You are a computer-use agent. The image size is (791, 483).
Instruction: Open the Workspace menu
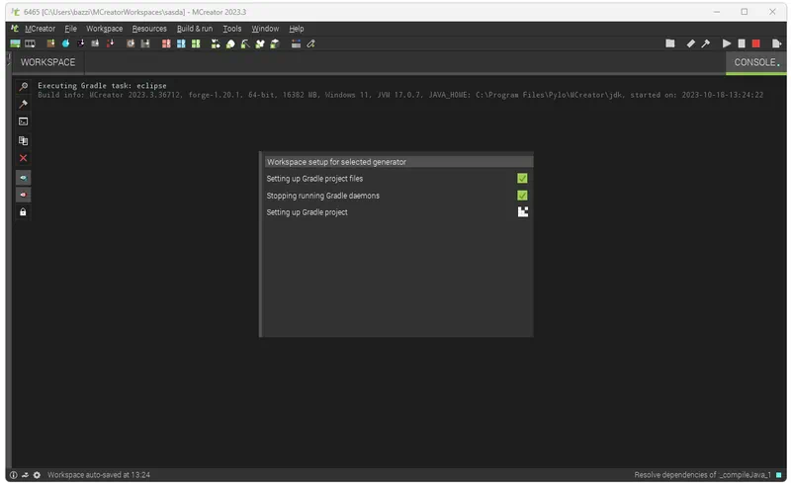pyautogui.click(x=104, y=29)
